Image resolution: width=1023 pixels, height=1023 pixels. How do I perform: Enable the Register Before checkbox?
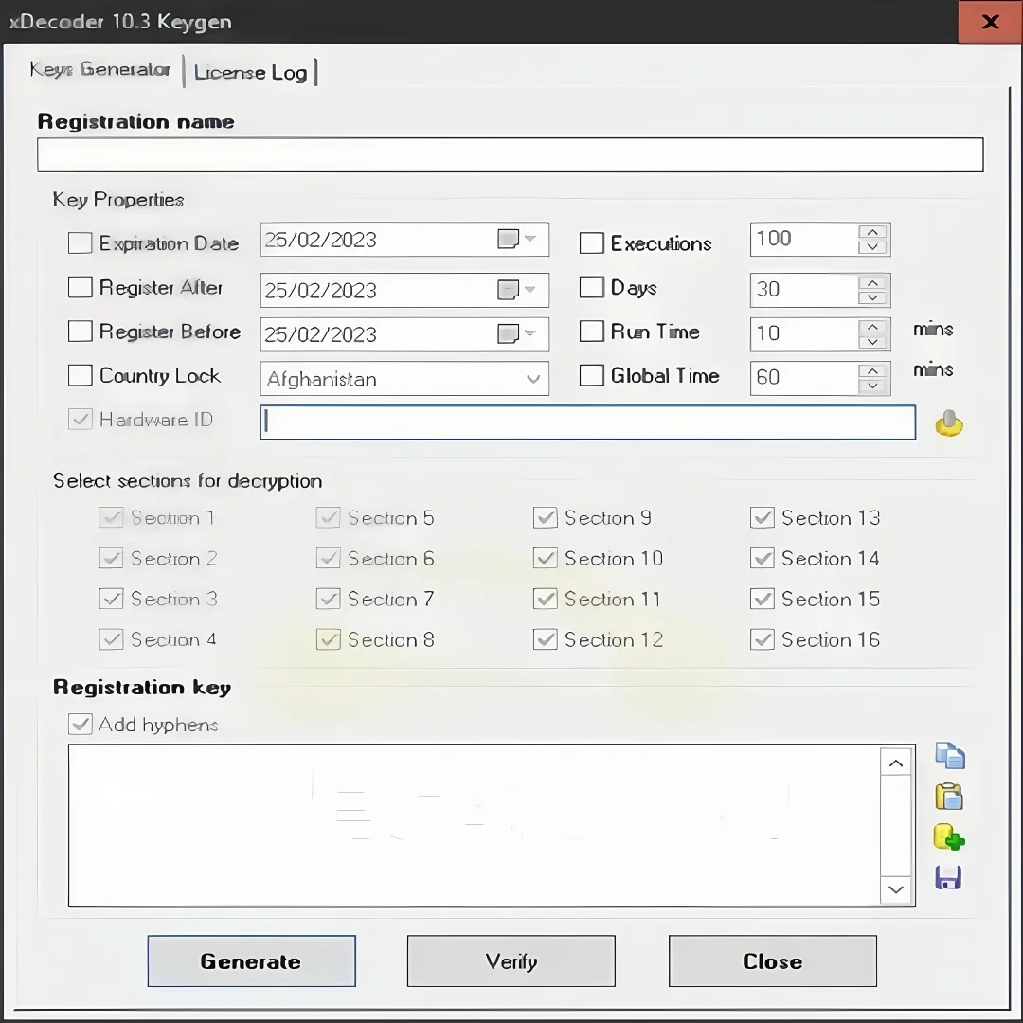click(x=81, y=332)
